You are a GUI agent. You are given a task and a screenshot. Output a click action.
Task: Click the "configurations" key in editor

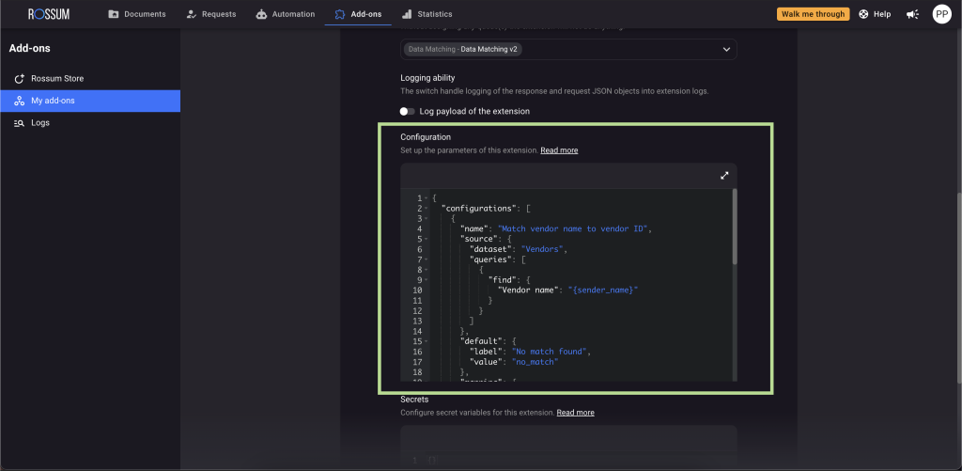479,208
